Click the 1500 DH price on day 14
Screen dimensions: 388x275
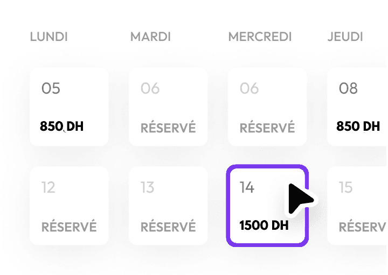tap(264, 225)
